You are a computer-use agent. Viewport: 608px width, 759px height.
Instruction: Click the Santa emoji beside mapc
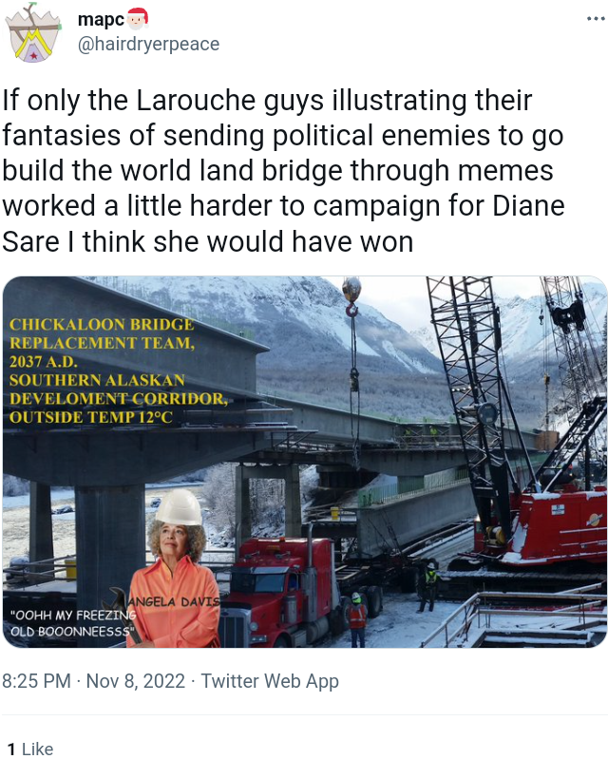[137, 18]
